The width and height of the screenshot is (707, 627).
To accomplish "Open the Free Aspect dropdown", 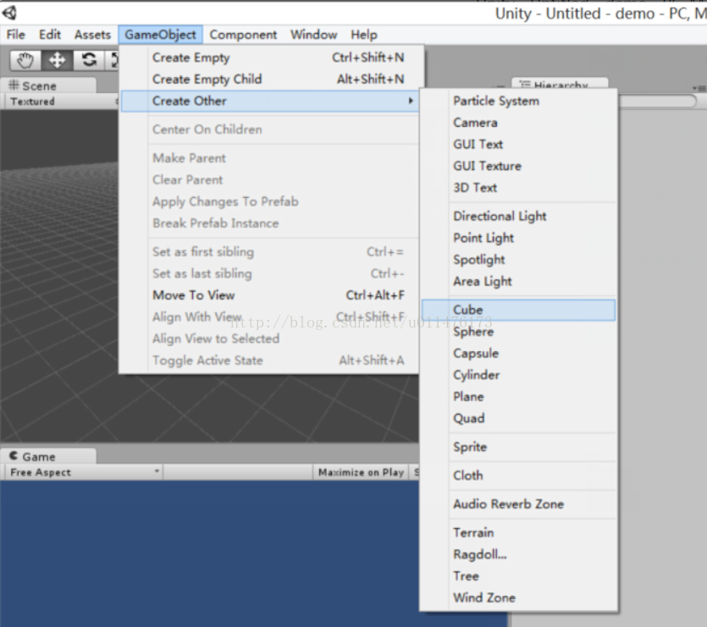I will [84, 472].
